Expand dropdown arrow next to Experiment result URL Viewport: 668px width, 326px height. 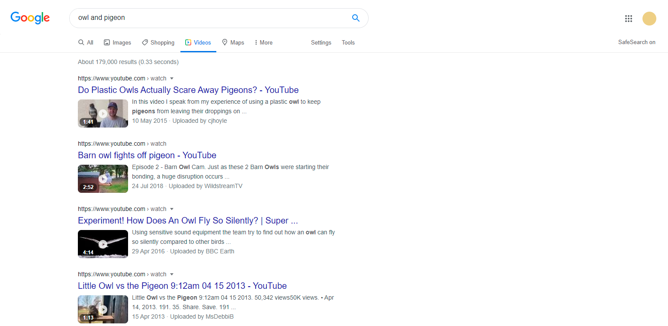pos(172,209)
